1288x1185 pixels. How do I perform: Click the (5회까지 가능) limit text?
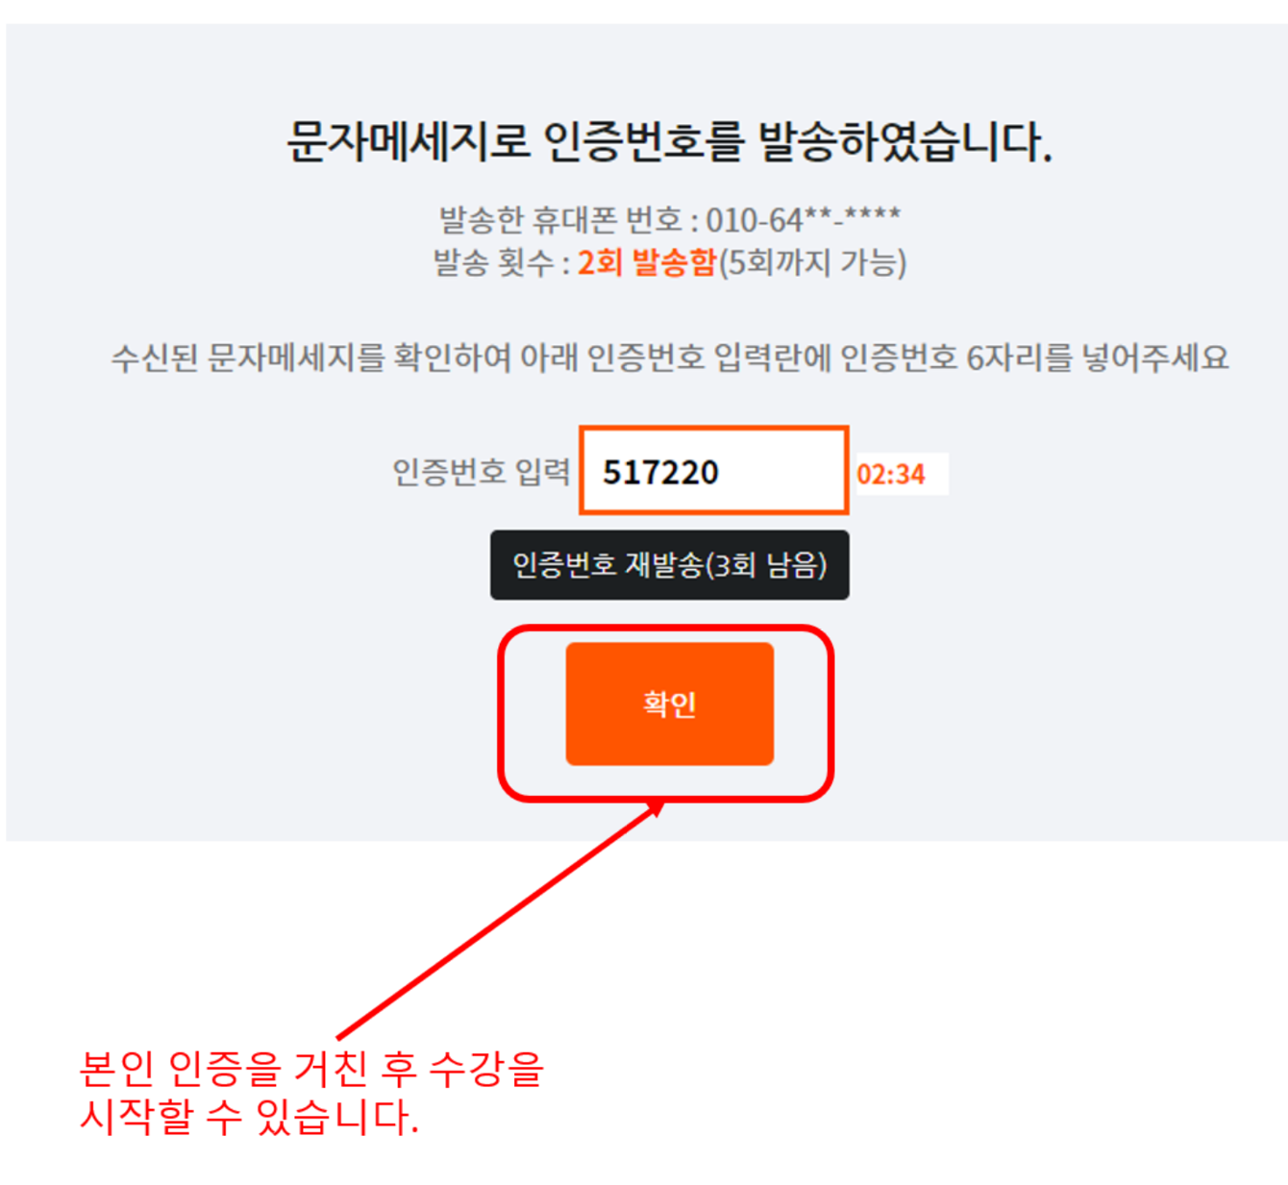(x=813, y=262)
